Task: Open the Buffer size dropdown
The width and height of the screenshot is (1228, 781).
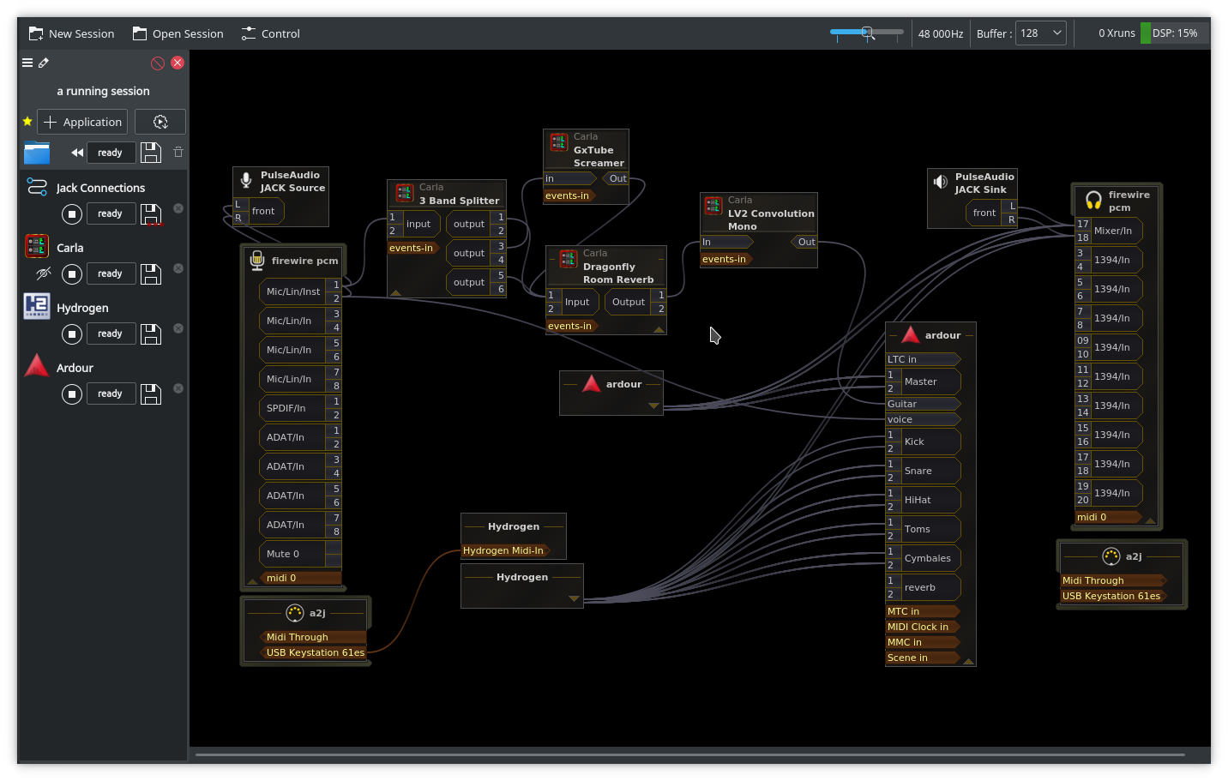Action: [1041, 33]
